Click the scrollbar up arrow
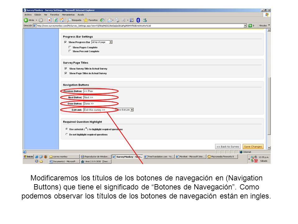Viewport: 298px width, 224px height. (269, 30)
